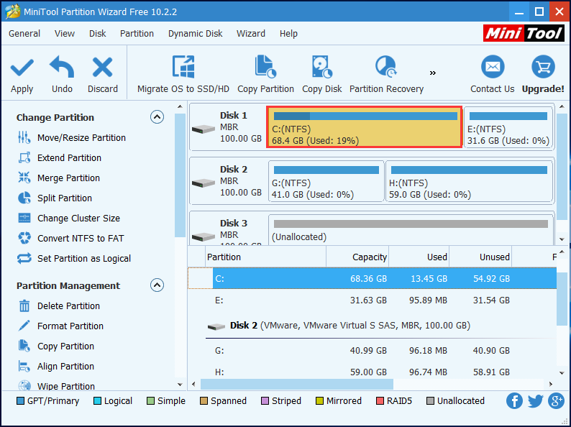Click the disk map scroll down arrow
Viewport: 571px width, 427px height.
click(x=562, y=239)
